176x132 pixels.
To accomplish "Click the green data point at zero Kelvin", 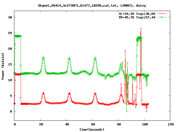I will (x=127, y=111).
